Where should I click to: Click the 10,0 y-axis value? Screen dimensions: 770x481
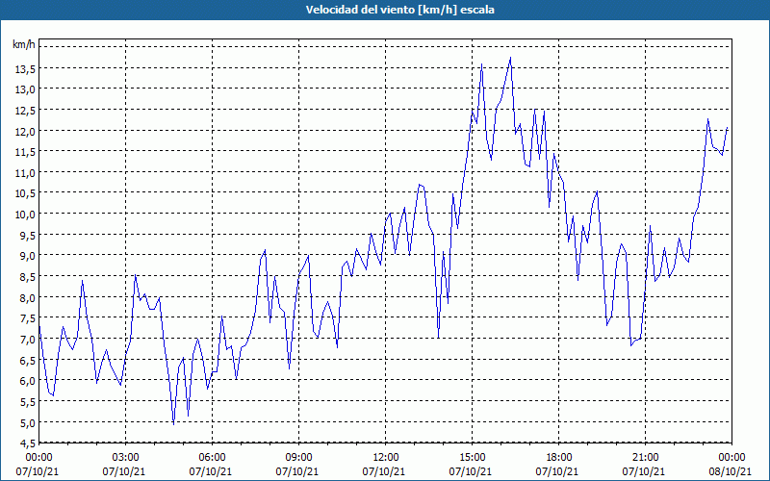coord(25,215)
